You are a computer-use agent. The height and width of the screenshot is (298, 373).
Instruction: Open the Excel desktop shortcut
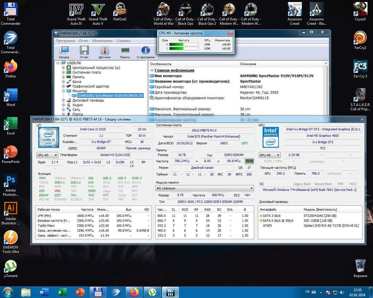pos(11,126)
